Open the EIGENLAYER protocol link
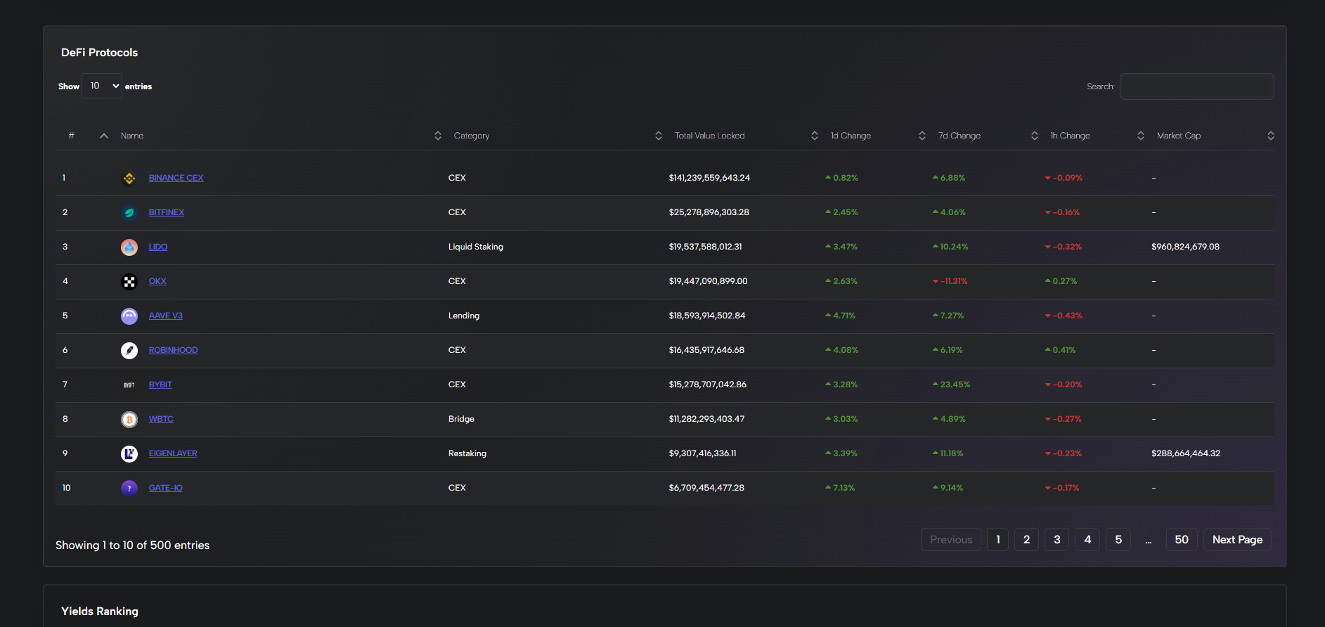1325x627 pixels. 173,453
